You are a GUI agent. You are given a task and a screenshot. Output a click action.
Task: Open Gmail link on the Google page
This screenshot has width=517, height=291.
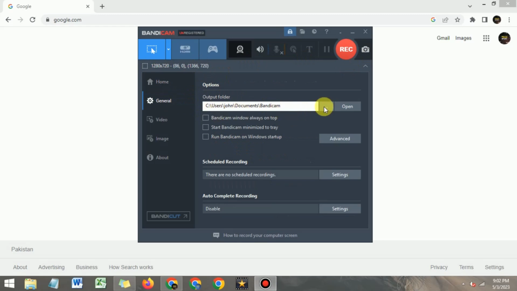(443, 38)
